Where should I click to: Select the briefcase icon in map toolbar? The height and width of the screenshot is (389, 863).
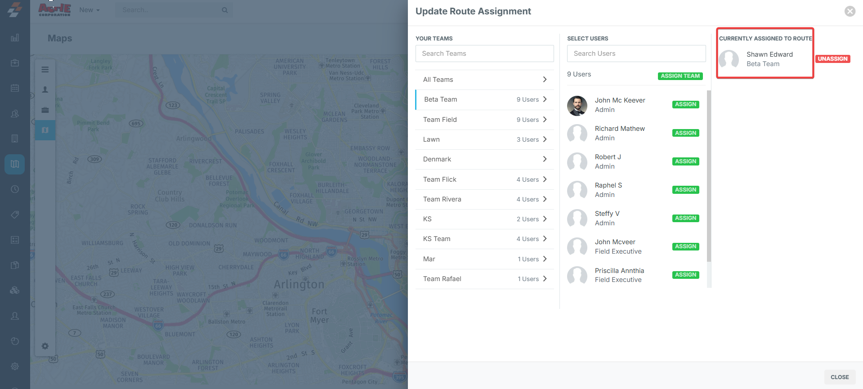[45, 110]
